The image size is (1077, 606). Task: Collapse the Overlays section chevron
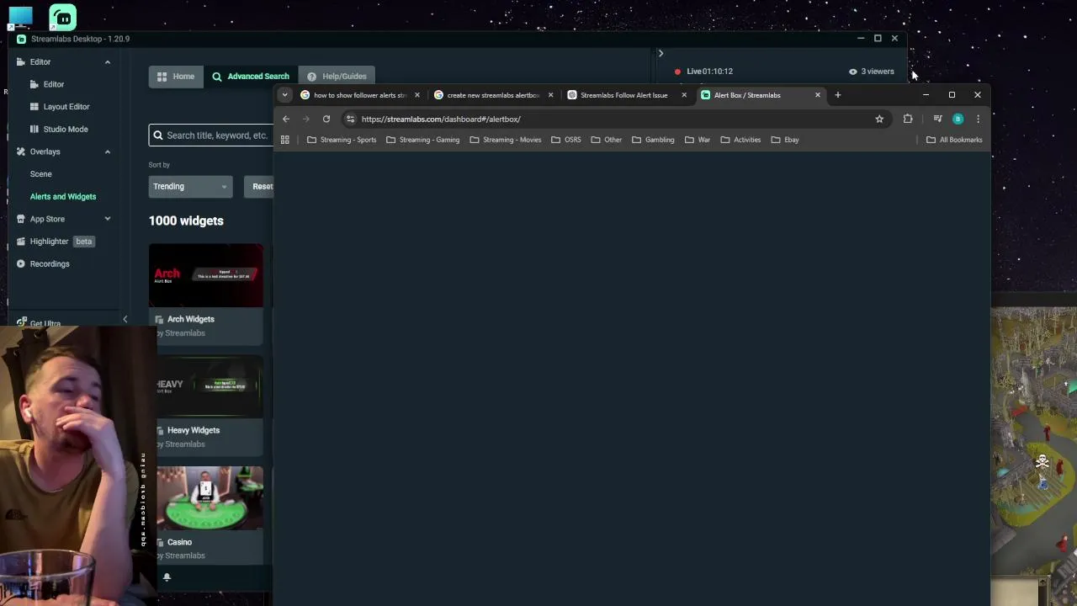[107, 151]
